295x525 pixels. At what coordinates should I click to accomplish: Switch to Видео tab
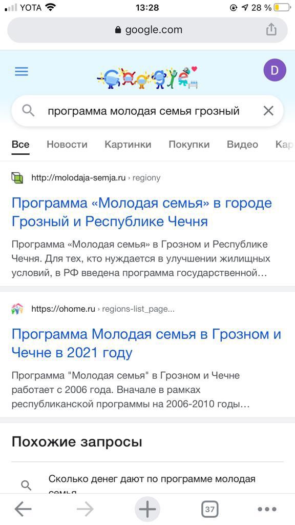click(x=242, y=144)
